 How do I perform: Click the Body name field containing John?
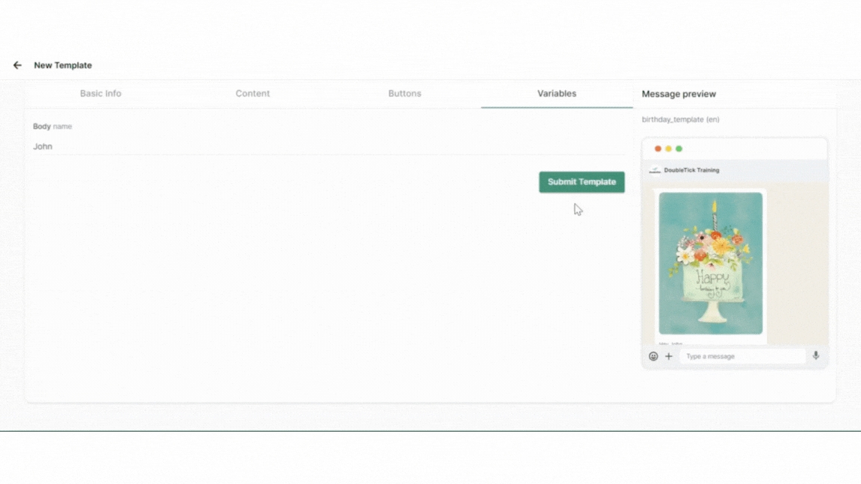[x=327, y=146]
